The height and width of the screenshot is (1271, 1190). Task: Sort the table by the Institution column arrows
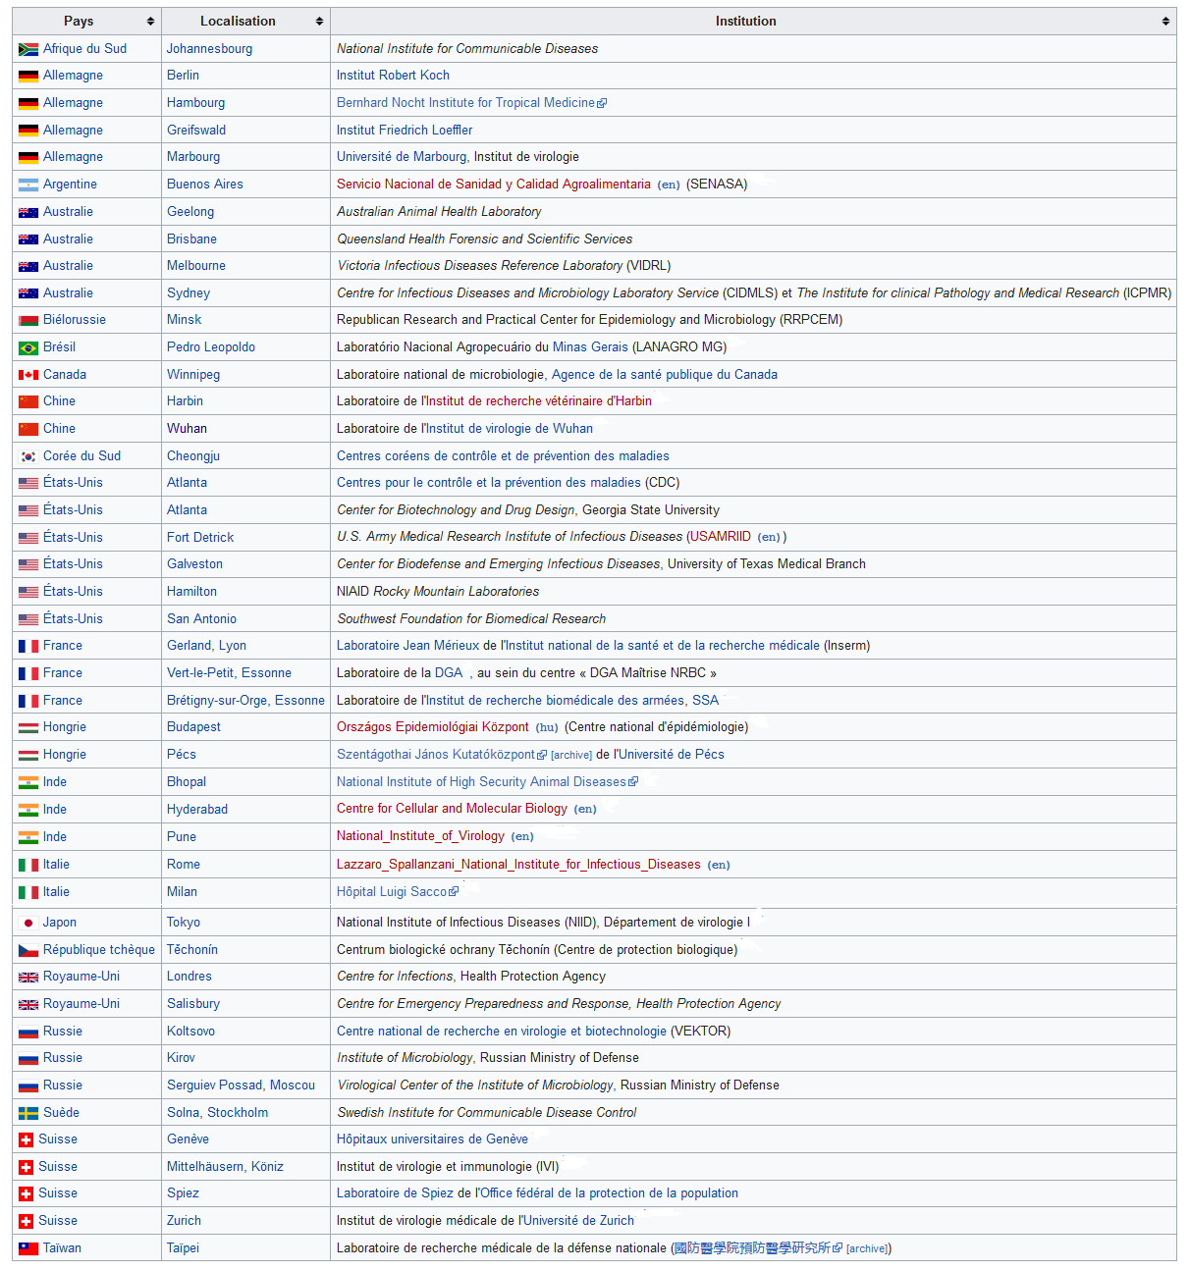[x=1165, y=22]
